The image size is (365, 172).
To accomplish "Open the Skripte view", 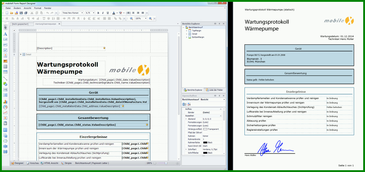I will coord(66,163).
